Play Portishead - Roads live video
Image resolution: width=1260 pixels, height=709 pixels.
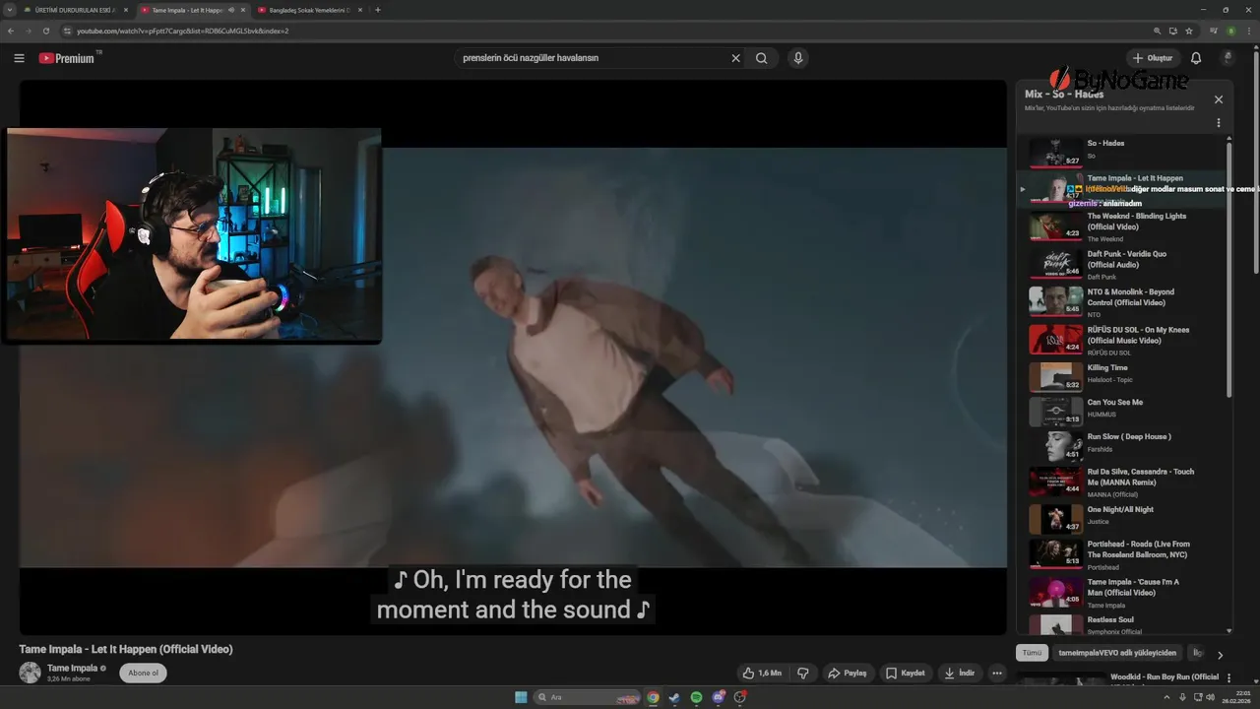point(1122,554)
